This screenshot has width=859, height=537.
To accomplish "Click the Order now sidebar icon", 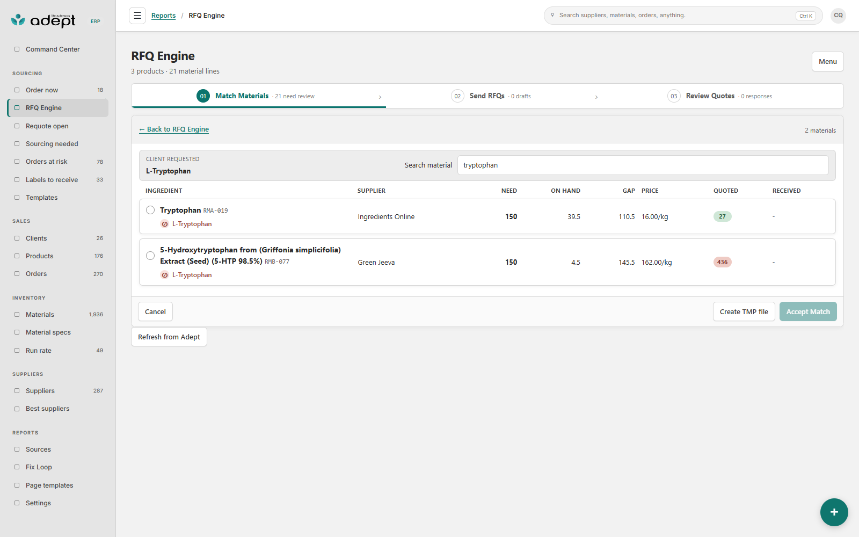I will click(x=17, y=90).
